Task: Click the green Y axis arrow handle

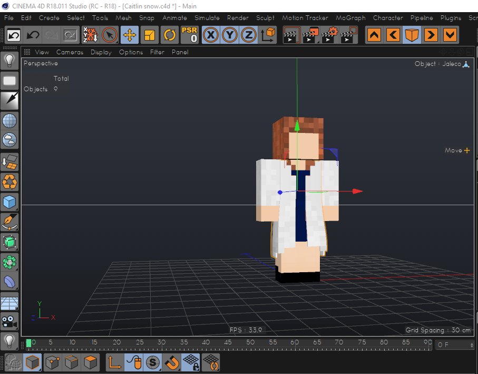Action: pyautogui.click(x=297, y=126)
